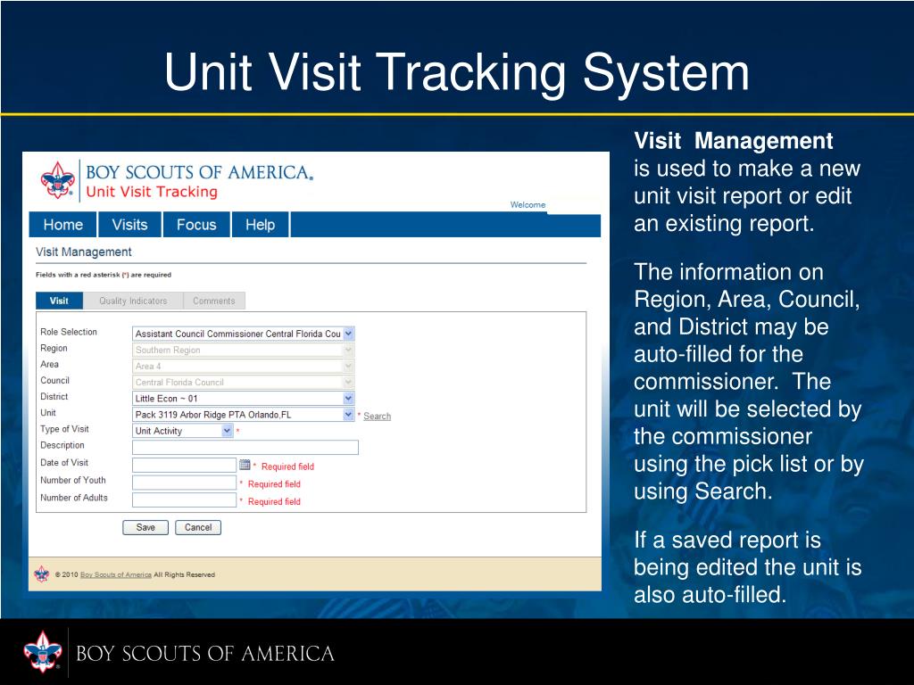Screen dimensions: 914x685
Task: Click into the Date of Visit field
Action: point(184,465)
